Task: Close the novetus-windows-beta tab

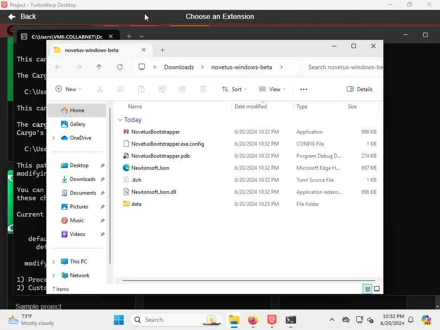Action: (x=144, y=50)
